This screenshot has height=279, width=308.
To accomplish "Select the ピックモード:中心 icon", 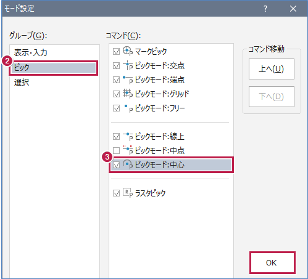I will point(128,164).
